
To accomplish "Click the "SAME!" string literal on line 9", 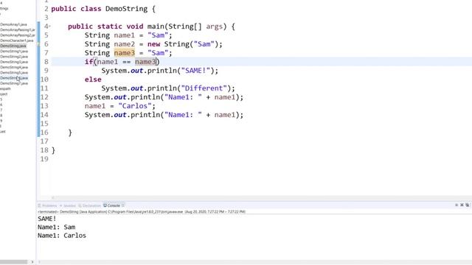I will click(x=195, y=71).
